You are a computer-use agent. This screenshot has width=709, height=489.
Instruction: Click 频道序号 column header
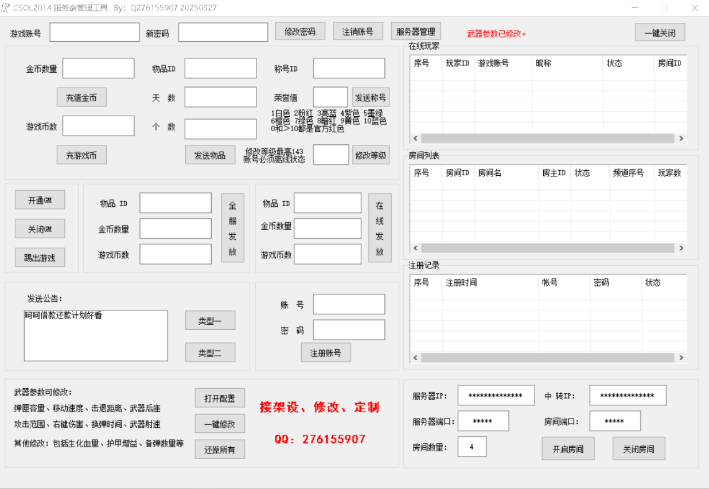632,173
